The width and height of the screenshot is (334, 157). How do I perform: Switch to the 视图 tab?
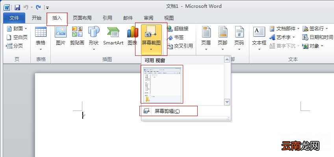[169, 18]
